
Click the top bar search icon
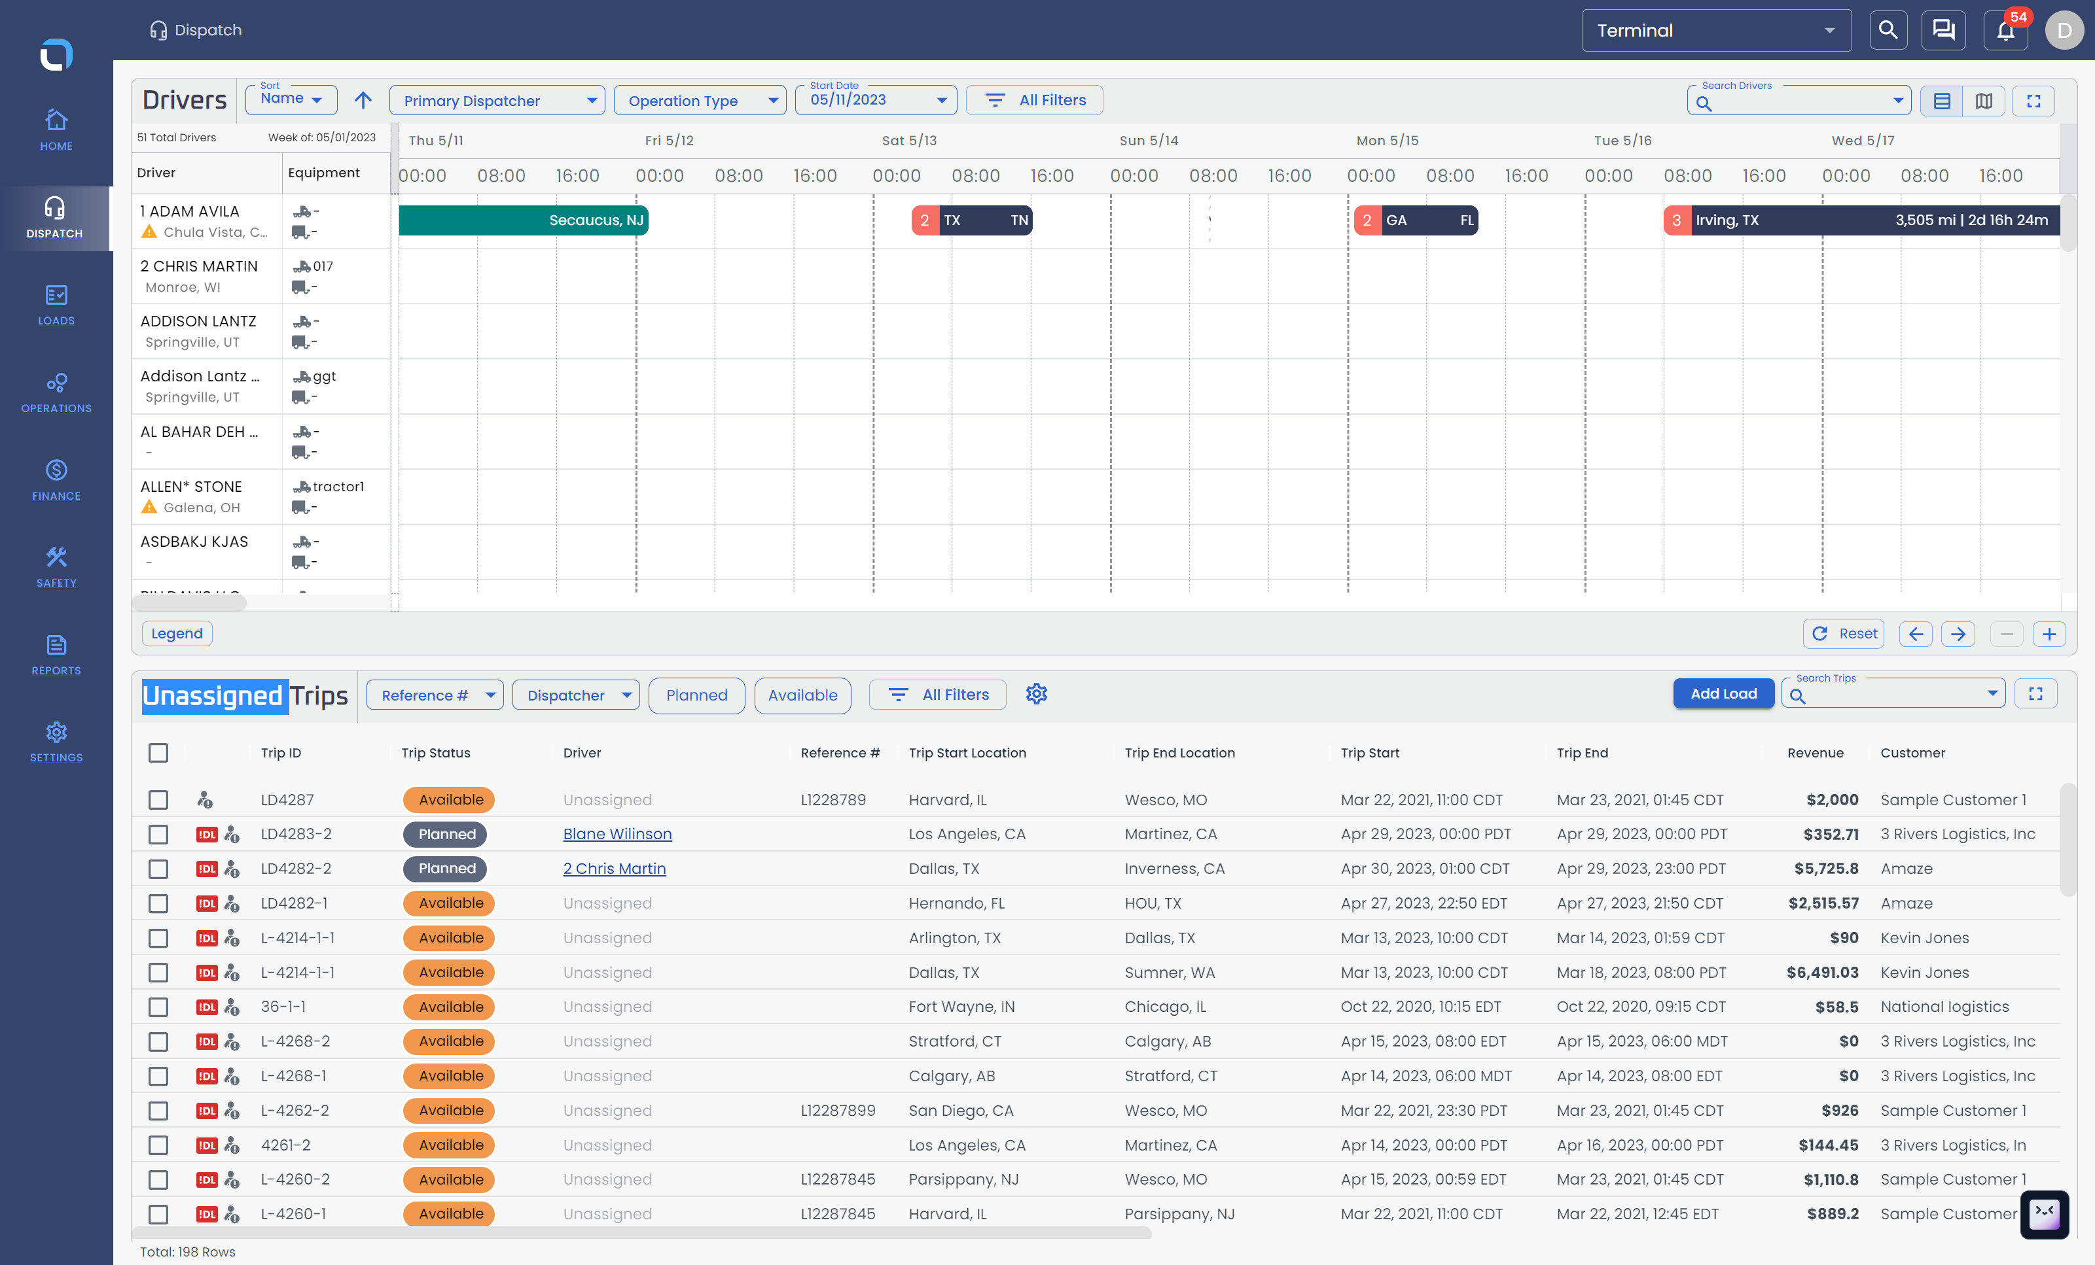pos(1888,31)
